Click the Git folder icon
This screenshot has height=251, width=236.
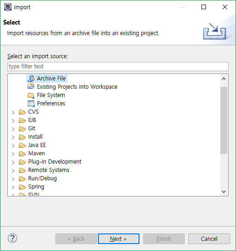(x=22, y=129)
